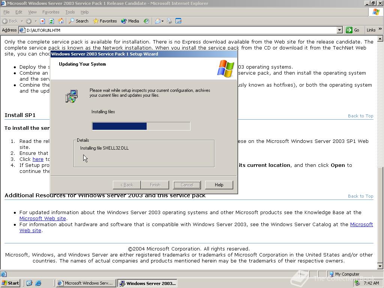The height and width of the screenshot is (288, 384).
Task: Restore down the Internet Explorer window
Action: (x=373, y=3)
